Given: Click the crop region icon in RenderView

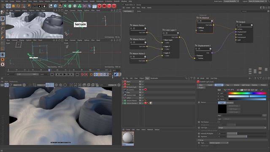Looking at the screenshot, I should (x=35, y=85).
